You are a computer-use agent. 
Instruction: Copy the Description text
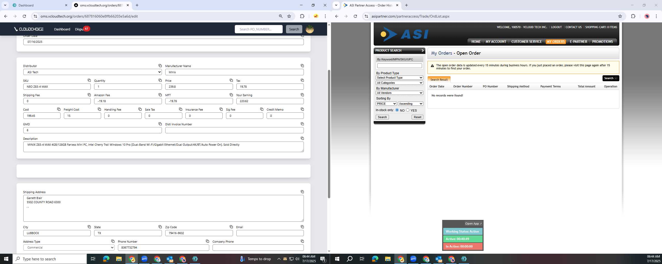pos(302,138)
